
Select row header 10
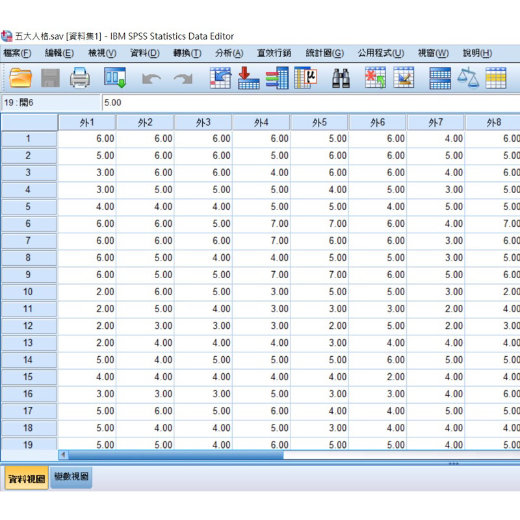[29, 292]
